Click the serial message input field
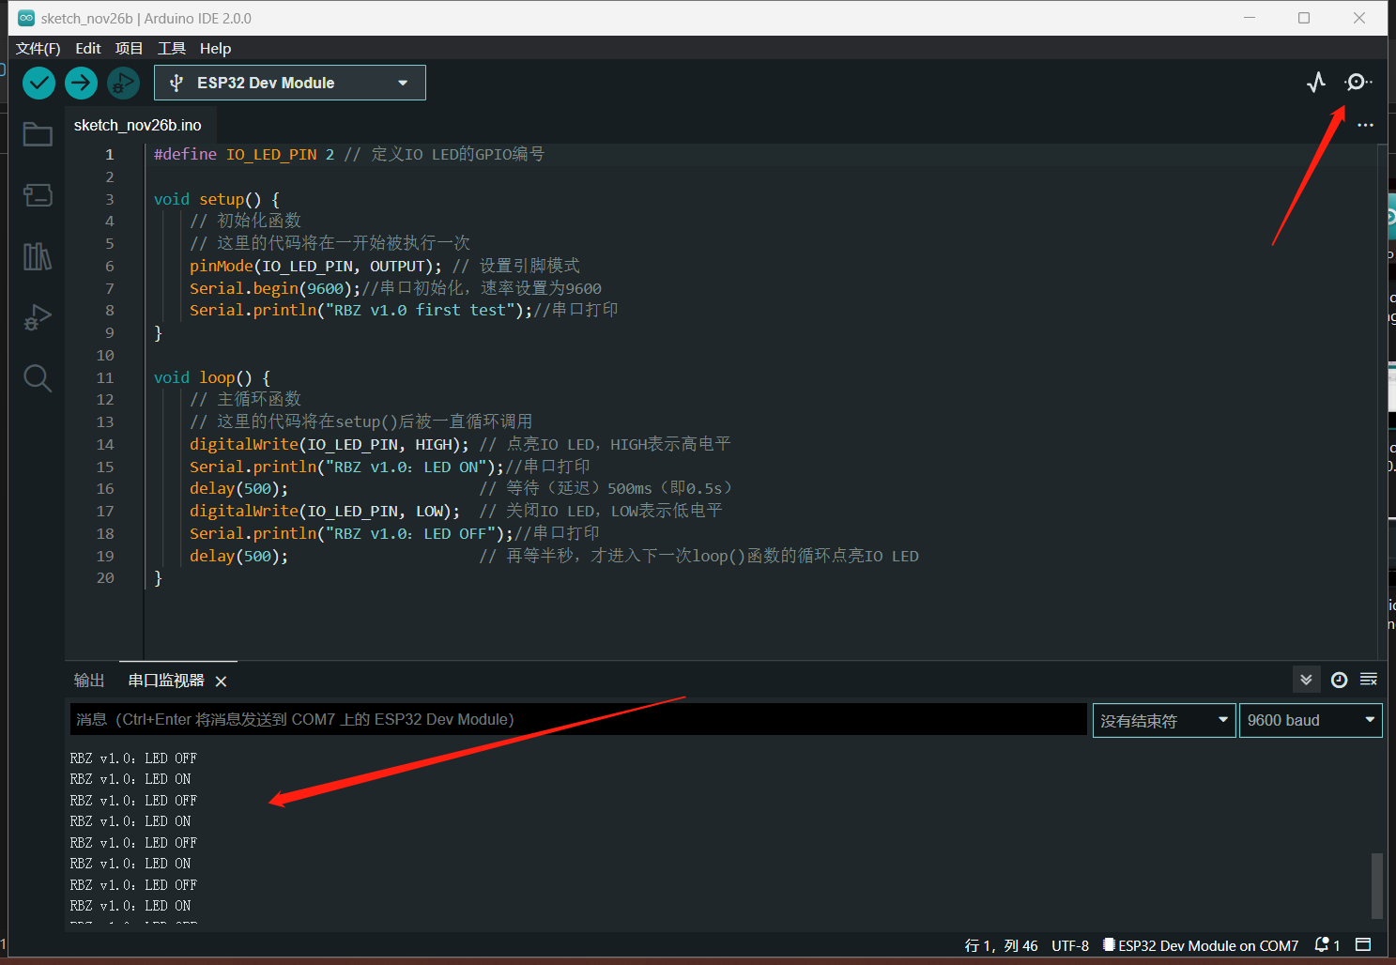1396x965 pixels. coord(578,719)
